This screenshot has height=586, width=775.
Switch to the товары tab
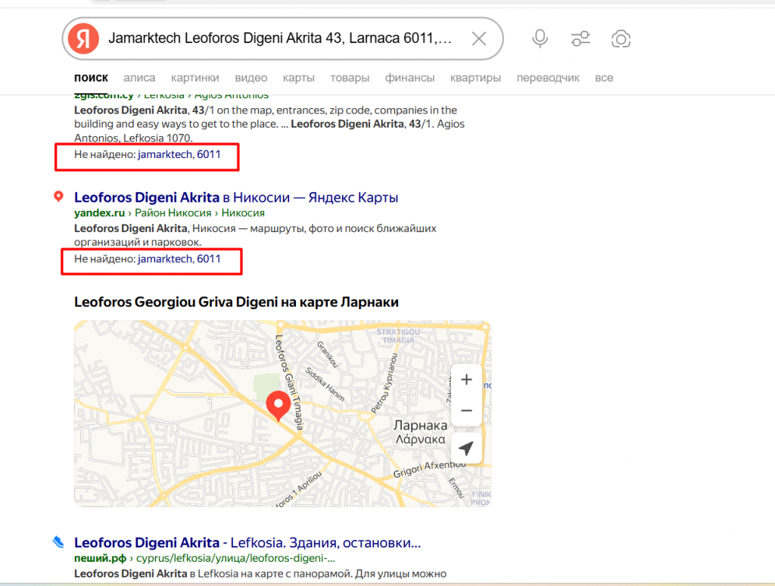[350, 78]
